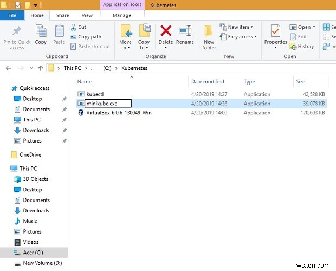
Task: Open the Copy to menu
Action: 144,37
